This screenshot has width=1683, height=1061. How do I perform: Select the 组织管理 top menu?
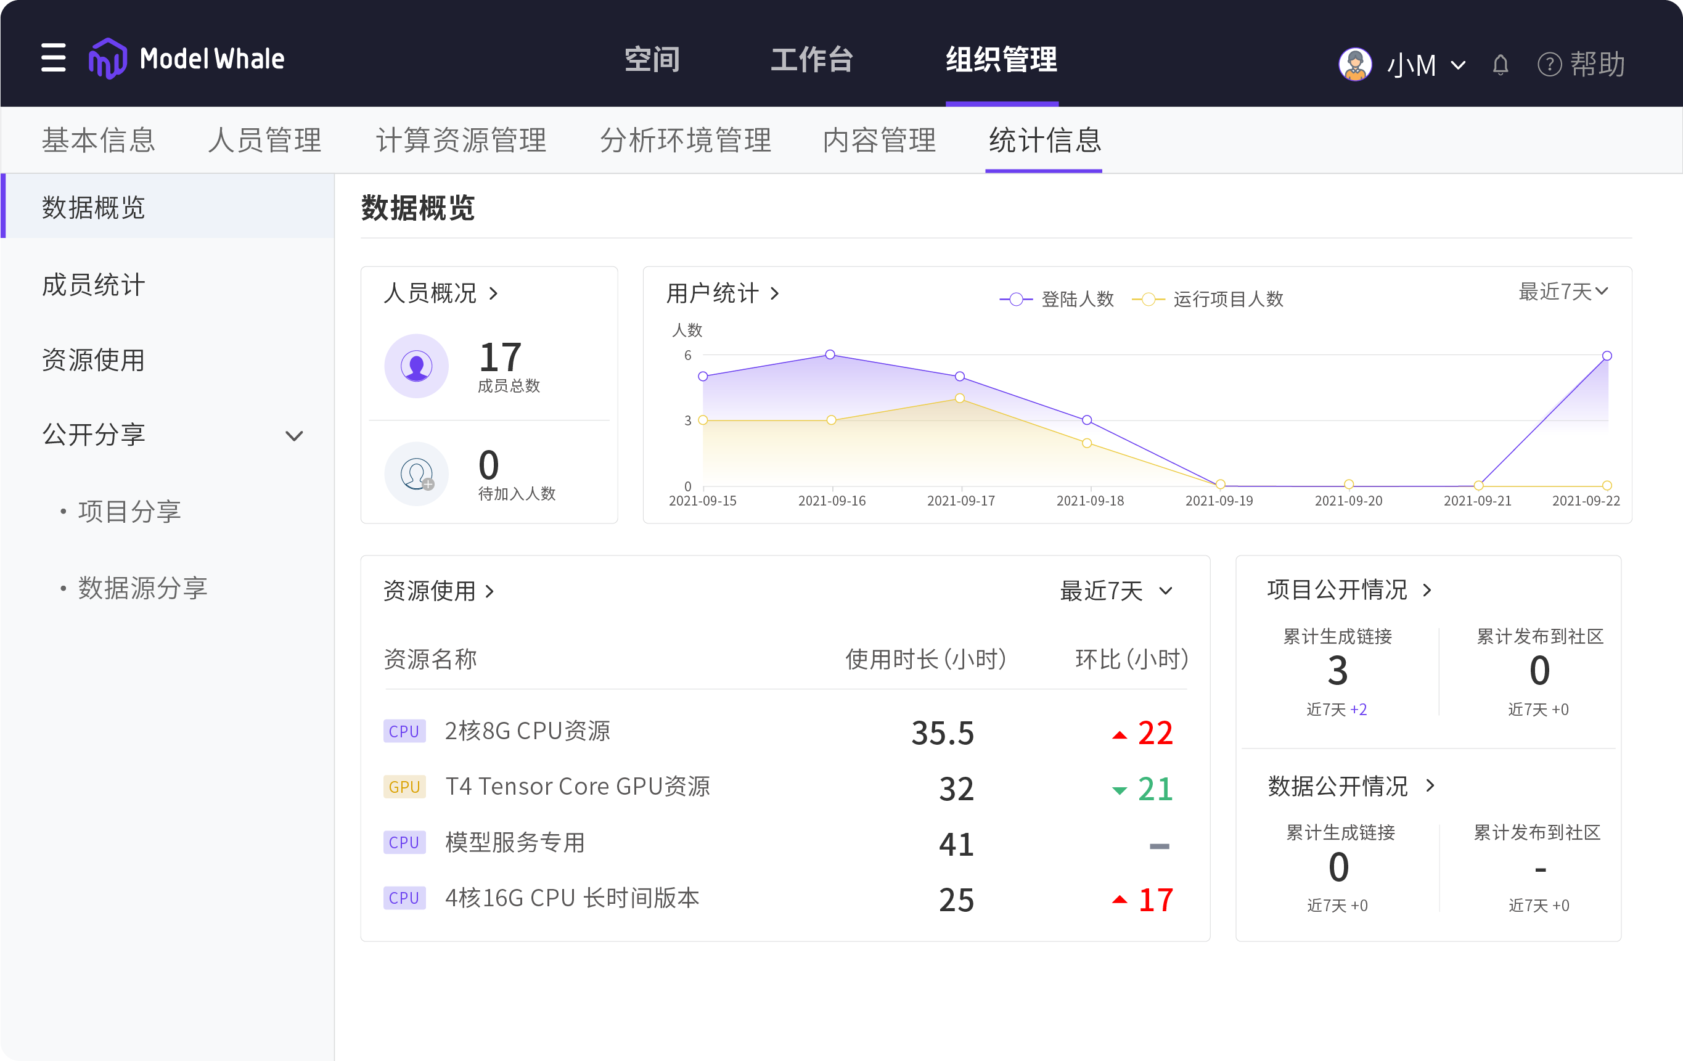[x=1002, y=59]
